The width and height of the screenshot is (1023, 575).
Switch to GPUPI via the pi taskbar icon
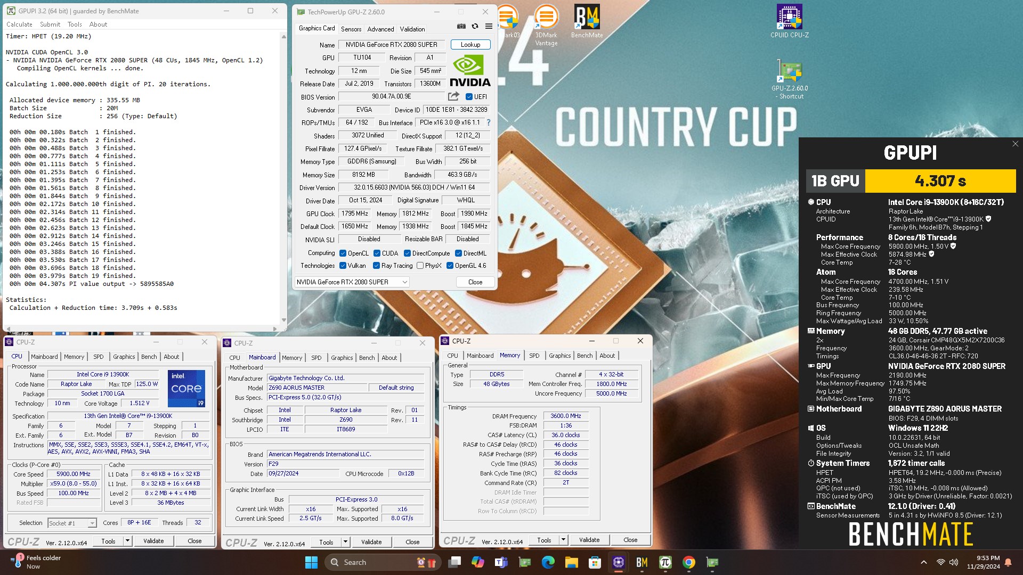tap(665, 562)
